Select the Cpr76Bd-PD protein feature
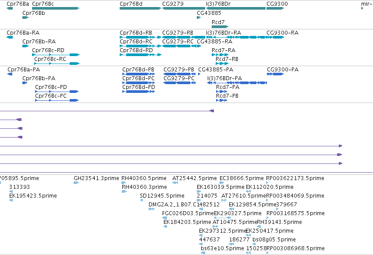This screenshot has height=255, width=373. pyautogui.click(x=139, y=92)
